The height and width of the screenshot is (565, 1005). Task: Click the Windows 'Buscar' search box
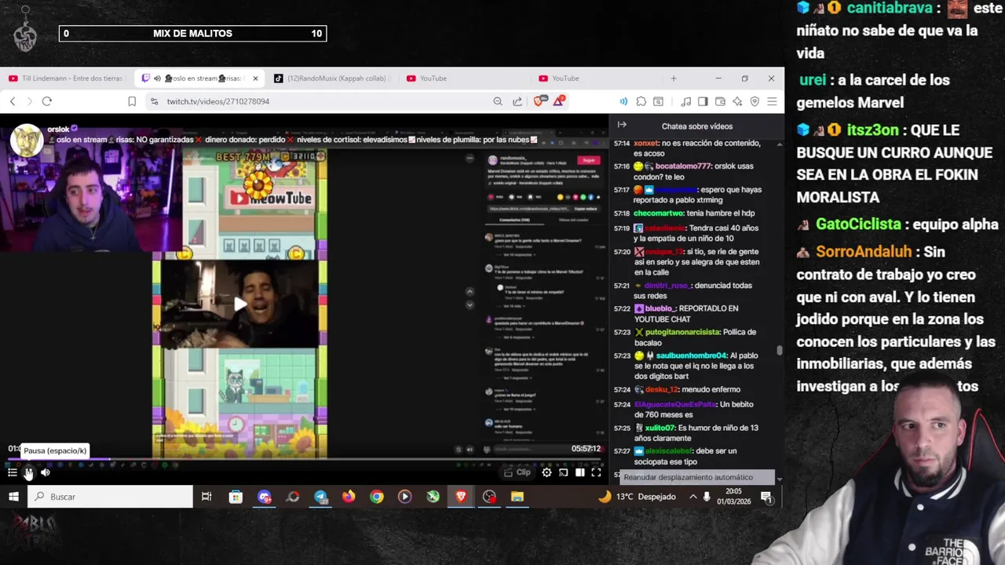tap(110, 497)
